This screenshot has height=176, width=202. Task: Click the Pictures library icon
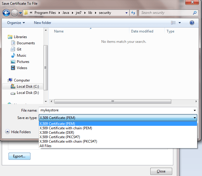point(13,62)
